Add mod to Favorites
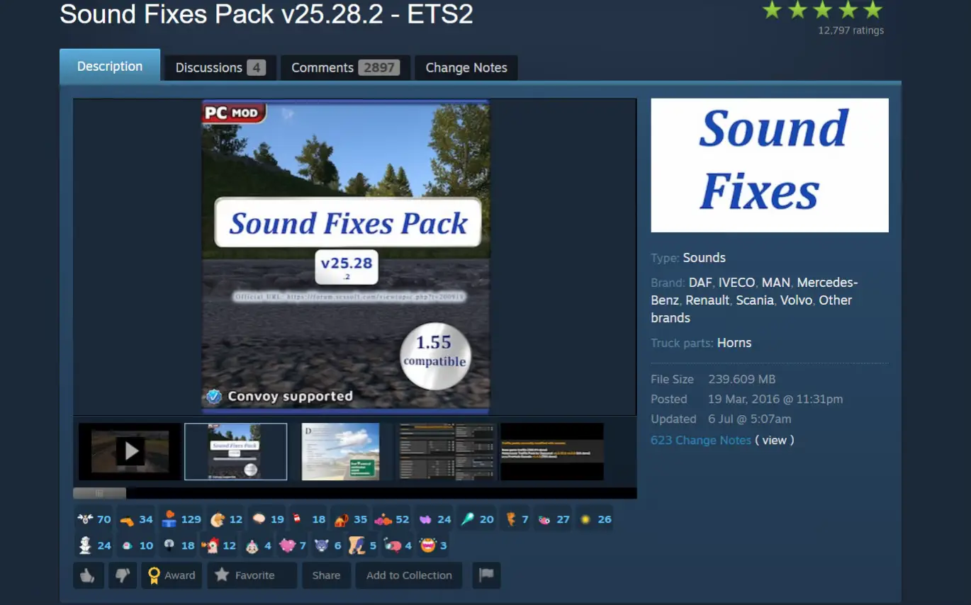This screenshot has height=605, width=971. [x=252, y=575]
